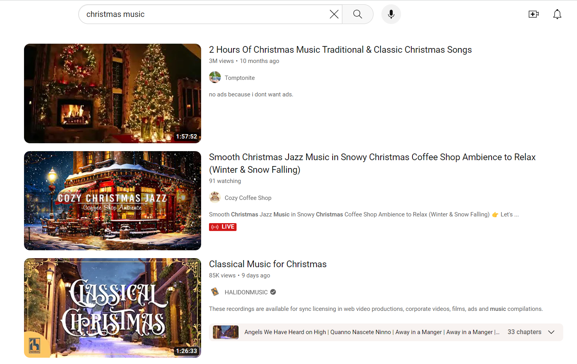Expand the 33 chapters chevron

click(x=551, y=332)
